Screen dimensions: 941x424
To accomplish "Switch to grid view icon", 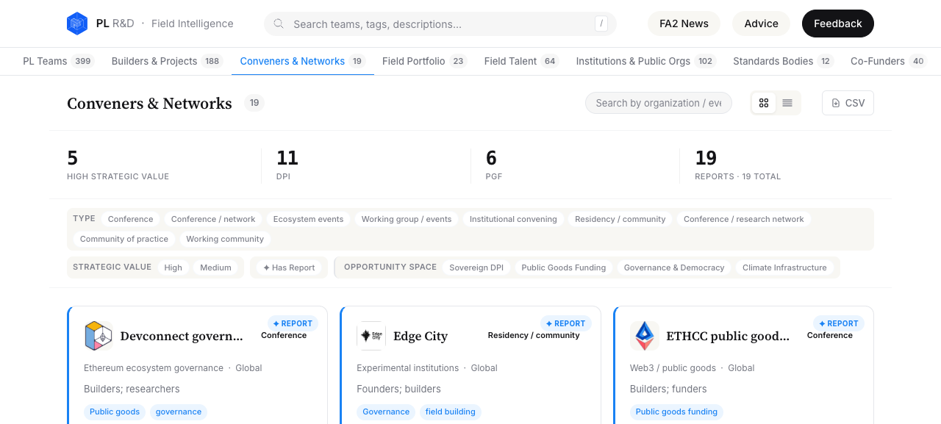I will [x=764, y=103].
